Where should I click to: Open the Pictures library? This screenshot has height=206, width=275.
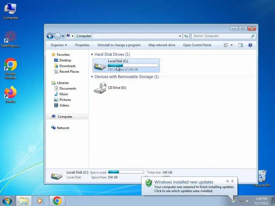tap(62, 100)
